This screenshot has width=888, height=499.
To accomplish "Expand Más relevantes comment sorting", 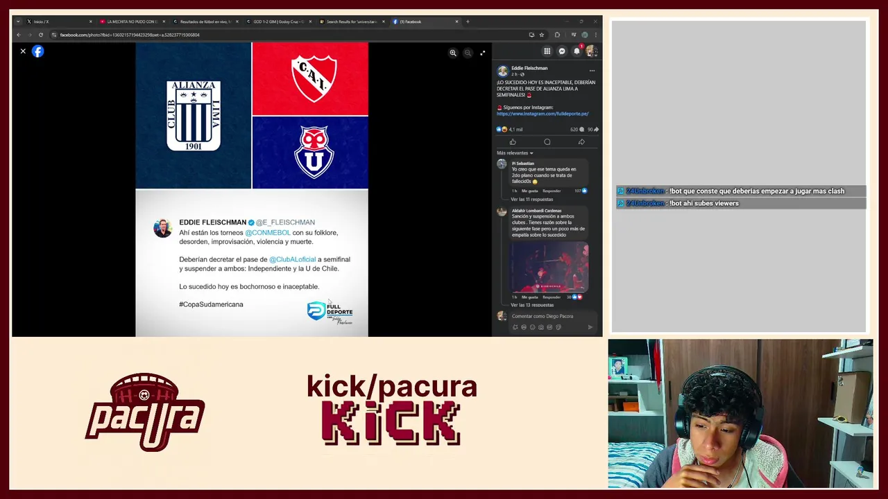I will [515, 153].
